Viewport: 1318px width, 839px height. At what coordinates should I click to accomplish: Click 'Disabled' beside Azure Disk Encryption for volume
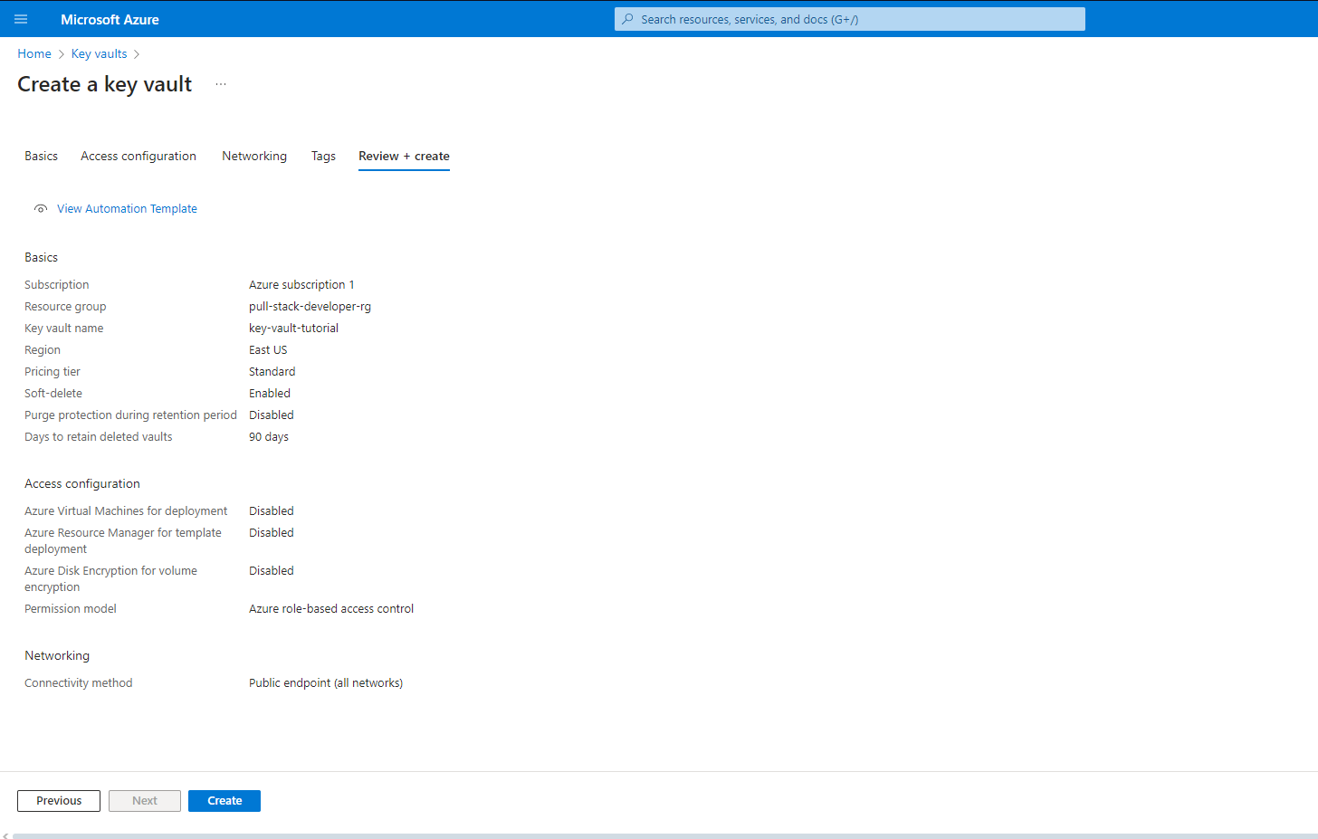(272, 571)
